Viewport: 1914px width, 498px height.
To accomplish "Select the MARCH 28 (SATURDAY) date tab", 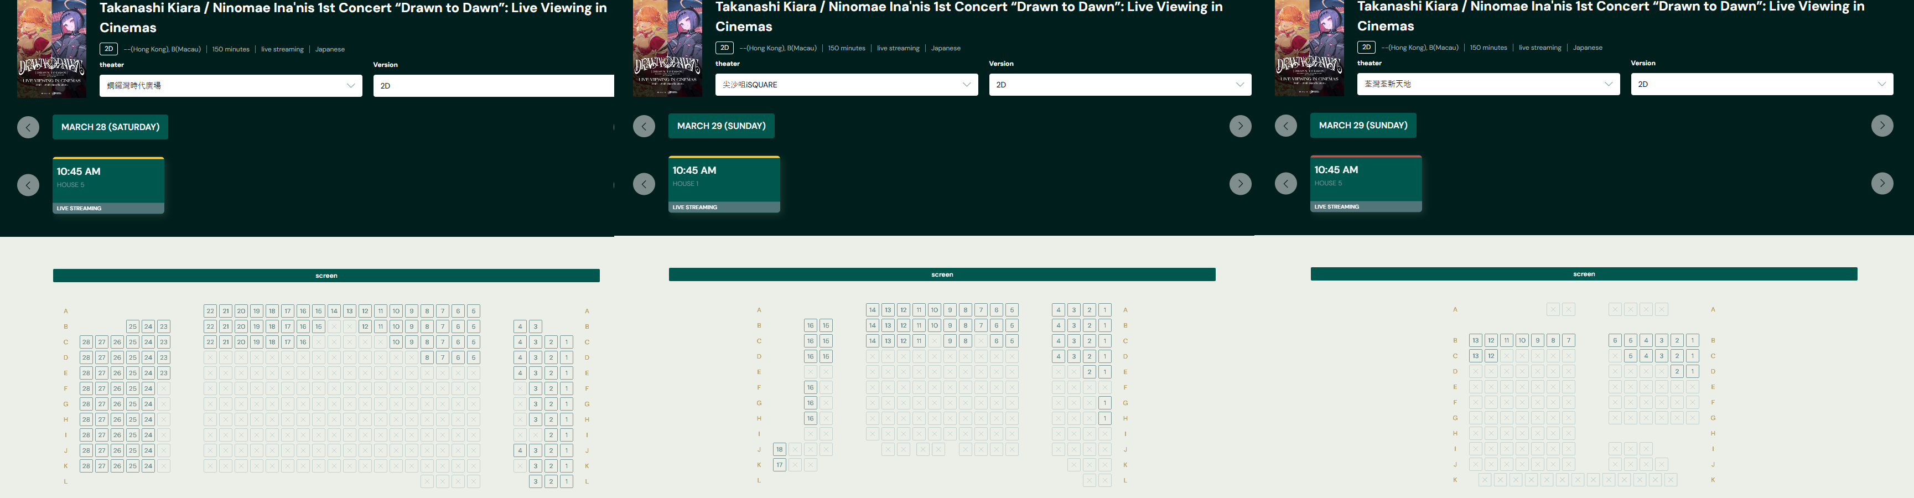I will click(x=111, y=127).
